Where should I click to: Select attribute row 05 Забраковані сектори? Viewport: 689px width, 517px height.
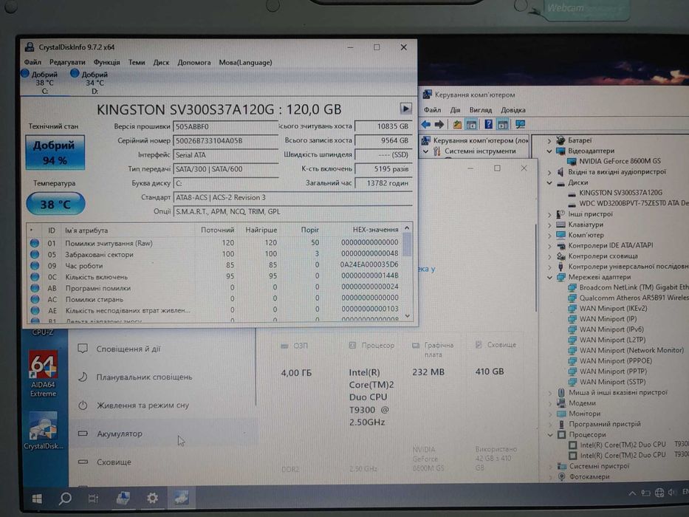tap(214, 254)
